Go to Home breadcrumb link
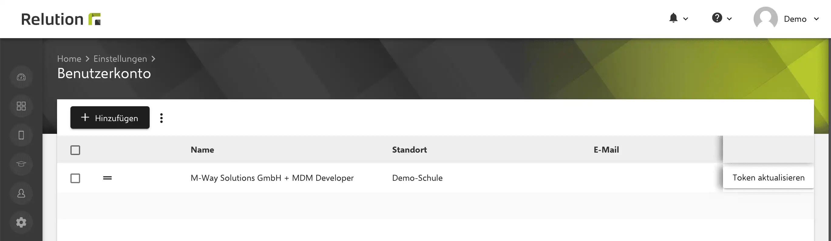Image resolution: width=831 pixels, height=241 pixels. pos(69,59)
